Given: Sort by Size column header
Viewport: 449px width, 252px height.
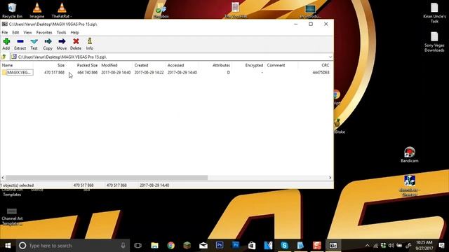Looking at the screenshot, I should (61, 65).
